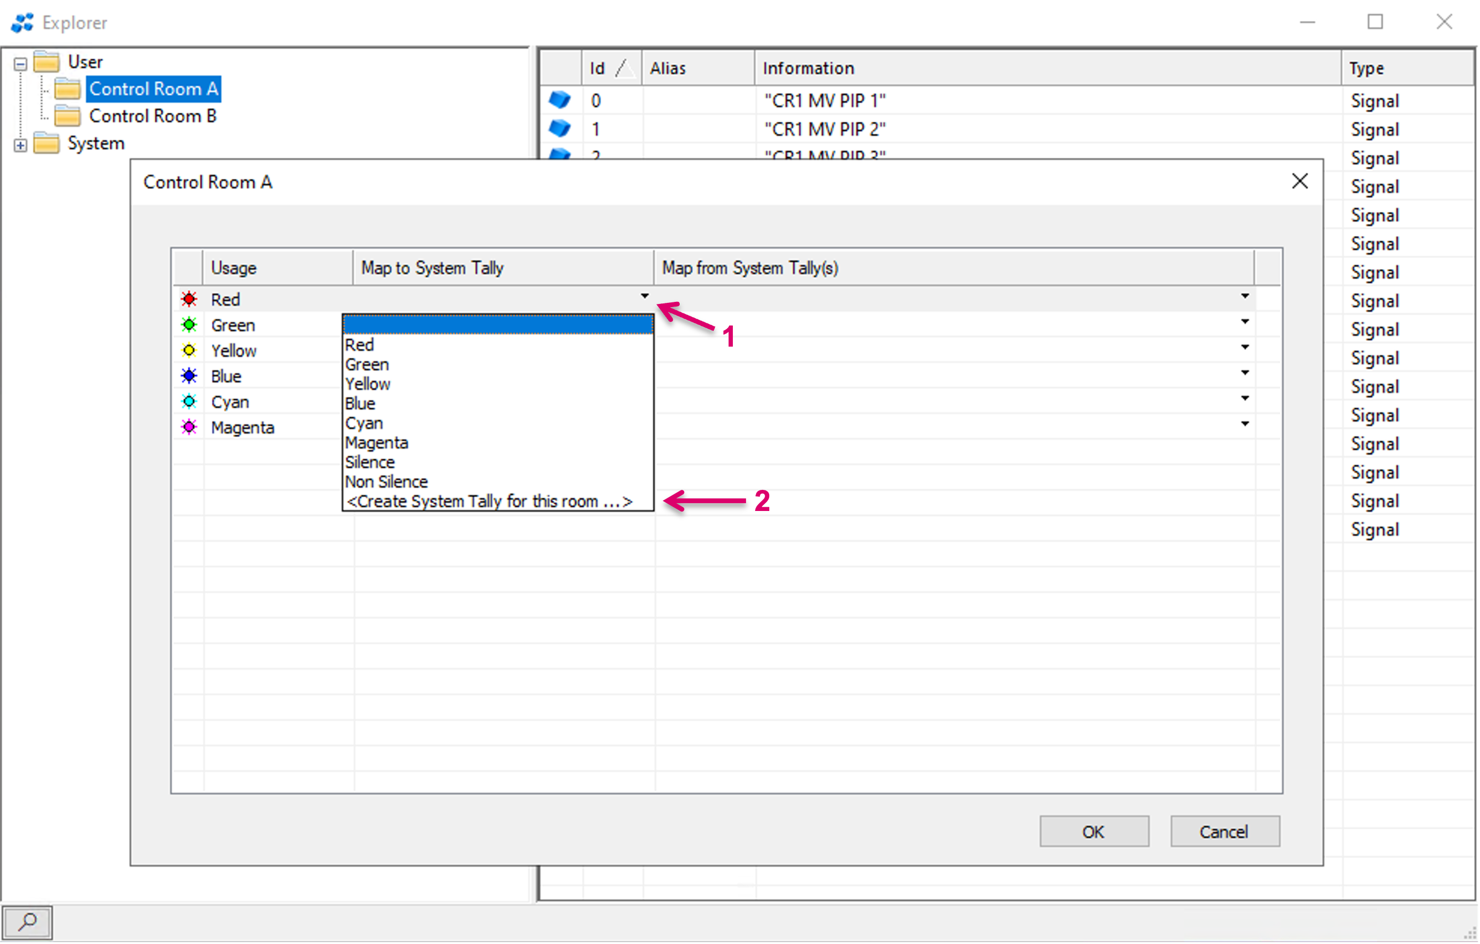Click the magenta tally star icon
The image size is (1480, 944).
click(x=189, y=427)
